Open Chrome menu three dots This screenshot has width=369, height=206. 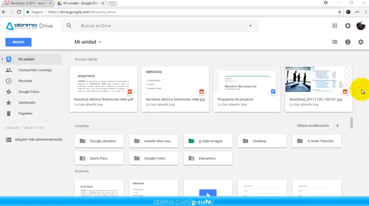pyautogui.click(x=366, y=12)
